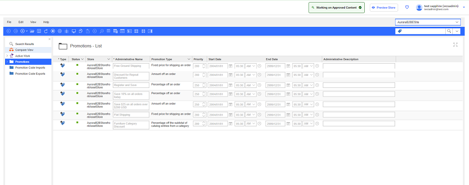
Task: Open end time AM dropdown for Flat Shipping
Action: point(309,115)
